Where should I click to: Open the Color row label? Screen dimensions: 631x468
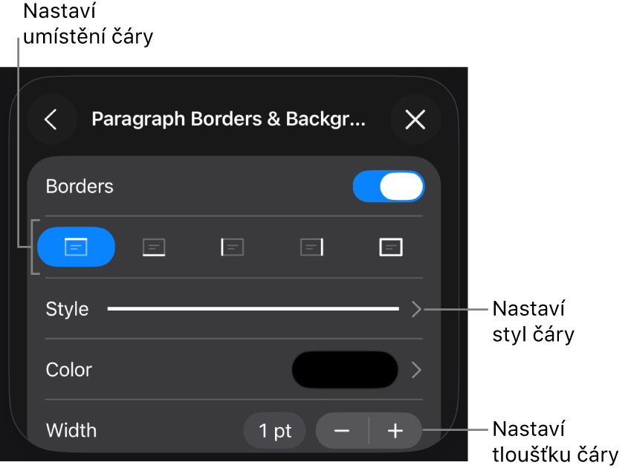click(69, 370)
